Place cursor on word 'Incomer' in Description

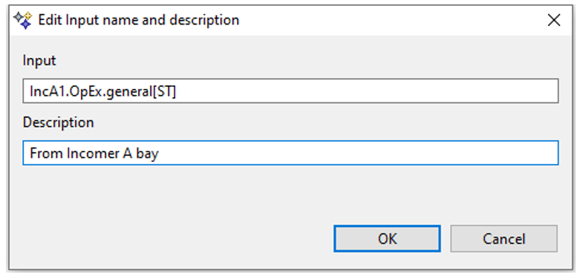pyautogui.click(x=93, y=153)
